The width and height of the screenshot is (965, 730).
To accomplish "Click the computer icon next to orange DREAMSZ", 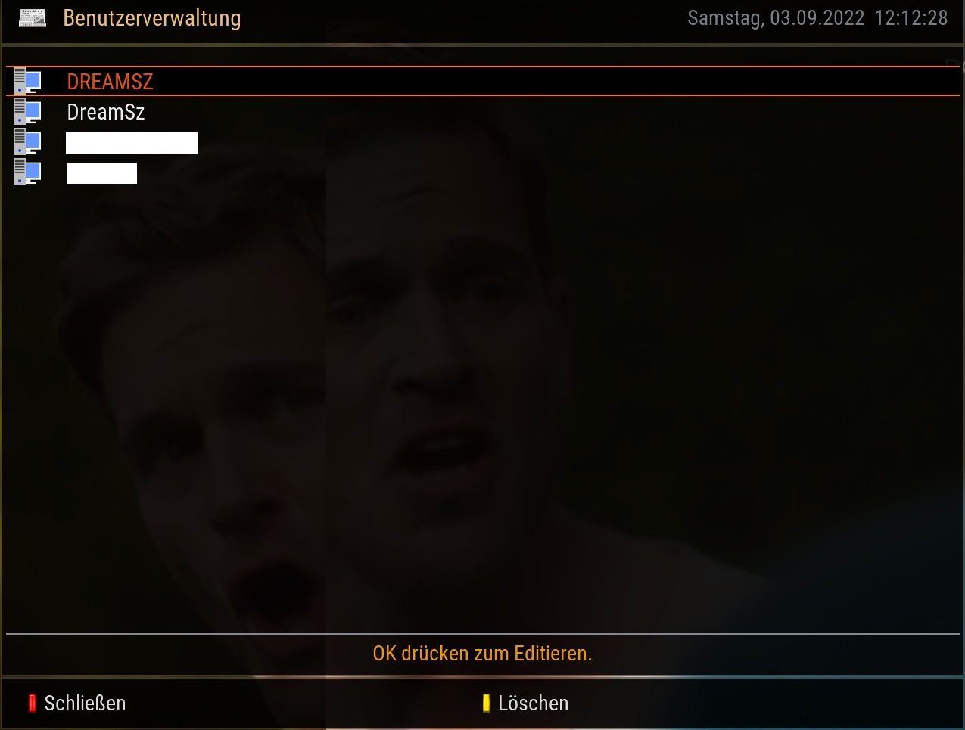I will (27, 81).
